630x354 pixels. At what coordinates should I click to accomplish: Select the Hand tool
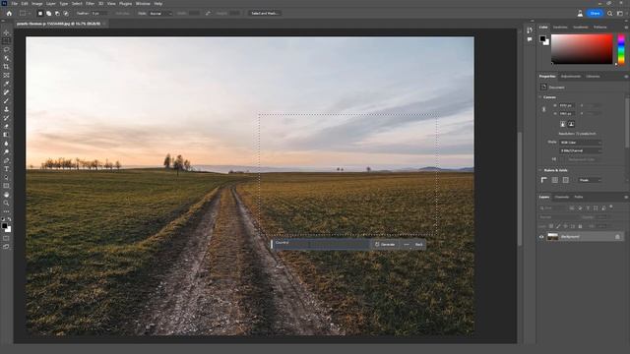coord(6,195)
